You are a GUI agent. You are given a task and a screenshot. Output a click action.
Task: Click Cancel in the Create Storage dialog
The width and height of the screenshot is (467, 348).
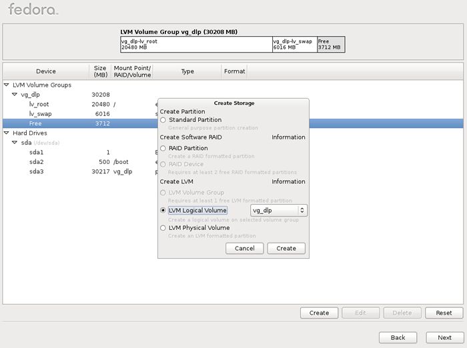pos(245,248)
